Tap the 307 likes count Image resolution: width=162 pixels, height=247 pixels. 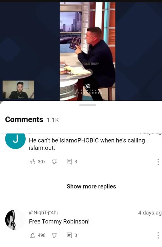click(x=41, y=161)
